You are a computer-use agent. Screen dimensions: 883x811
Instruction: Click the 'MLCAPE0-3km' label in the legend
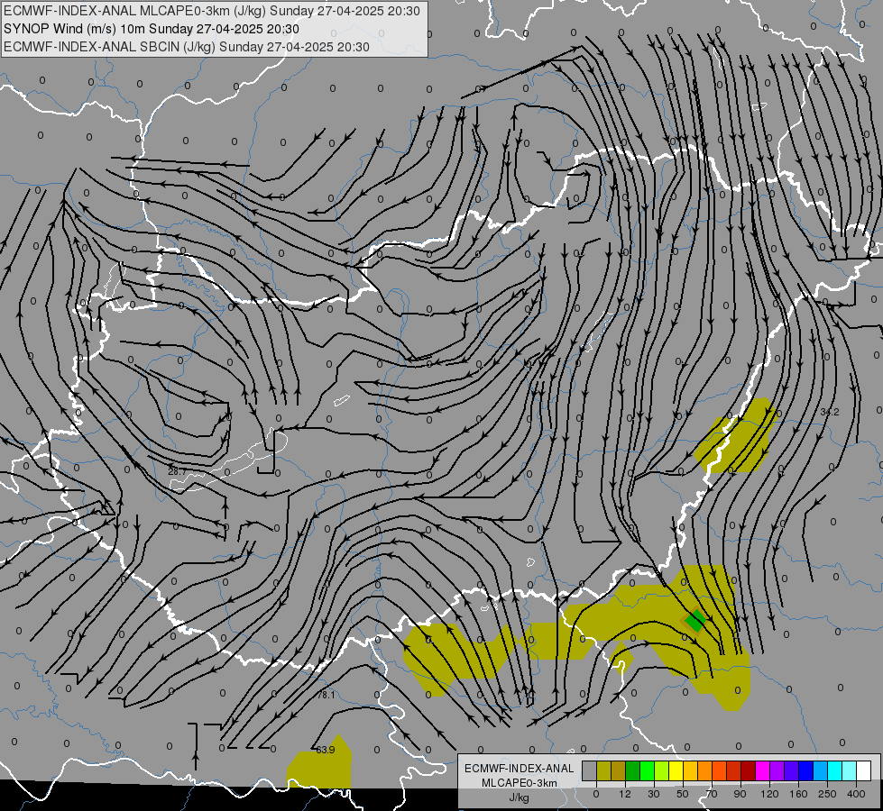click(x=520, y=783)
